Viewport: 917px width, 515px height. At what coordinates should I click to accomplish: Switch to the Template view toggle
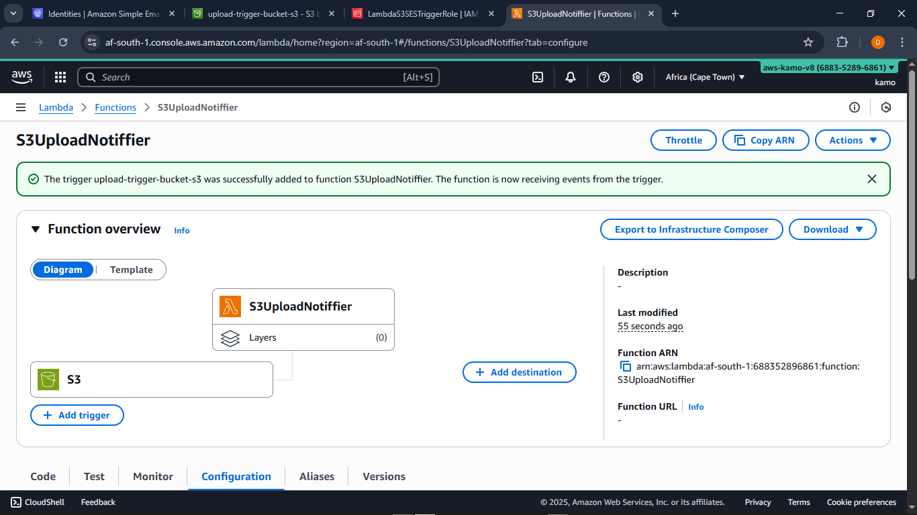(130, 270)
